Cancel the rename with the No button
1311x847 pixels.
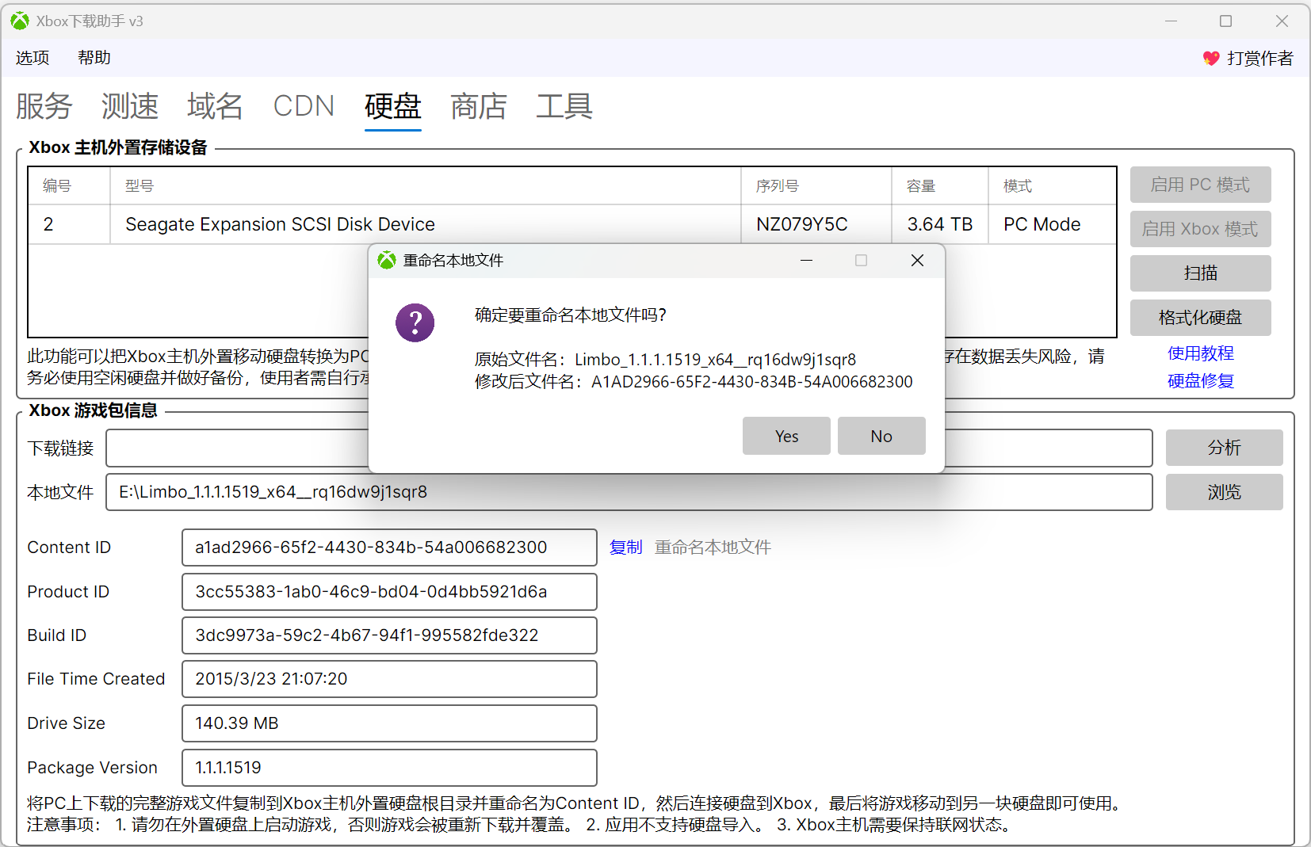click(881, 436)
